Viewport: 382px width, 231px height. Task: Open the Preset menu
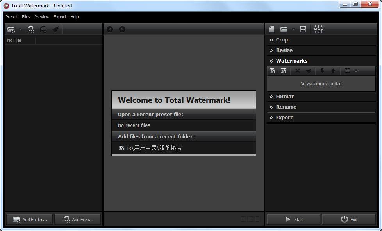pos(12,17)
